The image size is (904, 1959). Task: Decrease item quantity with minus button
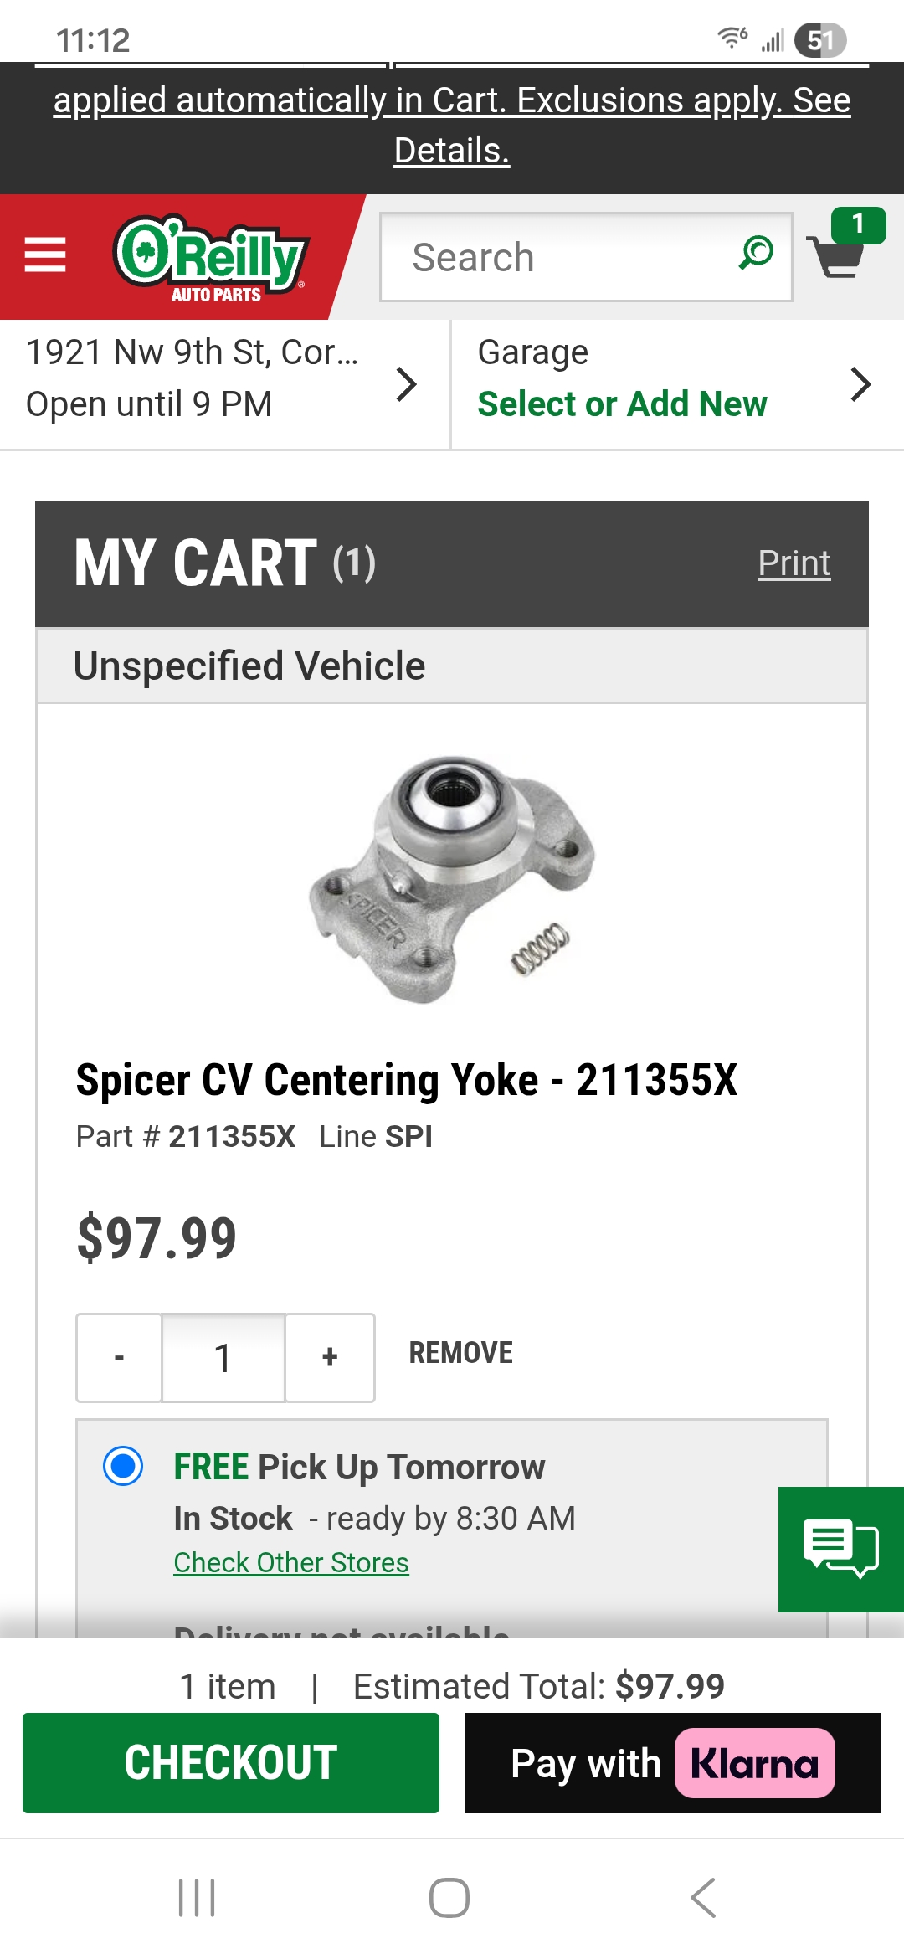tap(120, 1357)
